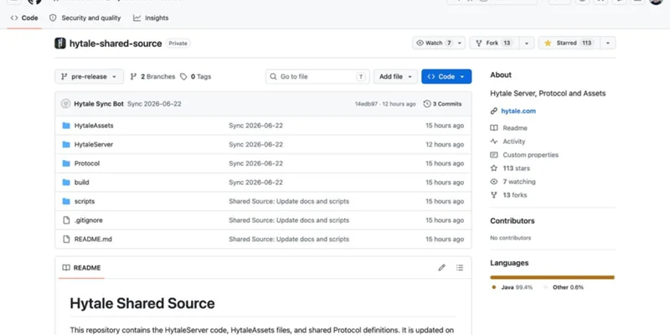Image resolution: width=670 pixels, height=335 pixels.
Task: Open the Custom properties link
Action: tap(530, 155)
